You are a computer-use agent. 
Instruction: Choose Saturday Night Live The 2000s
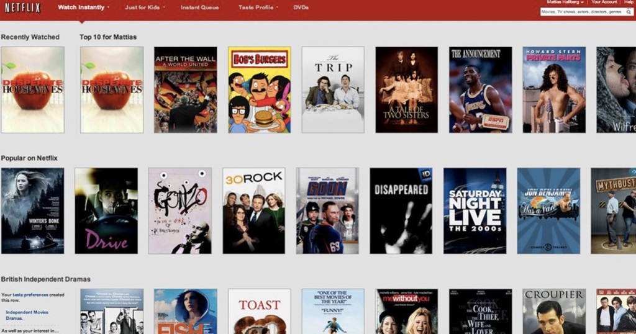pos(475,210)
